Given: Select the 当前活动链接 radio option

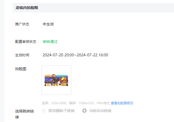Looking at the screenshot, I should pos(84,111).
